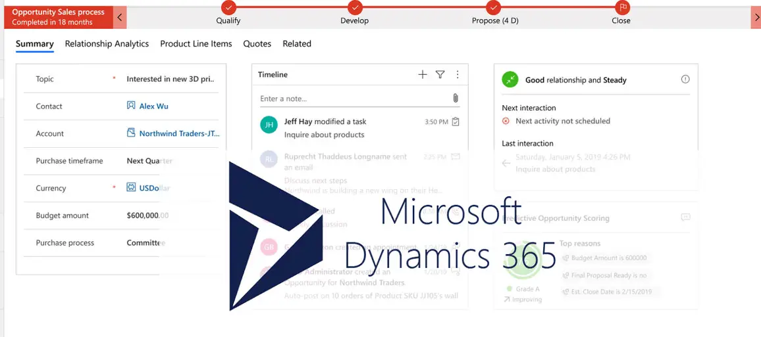Open the task clipboard icon at 3:50 PM
Image resolution: width=761 pixels, height=337 pixels.
pos(456,122)
